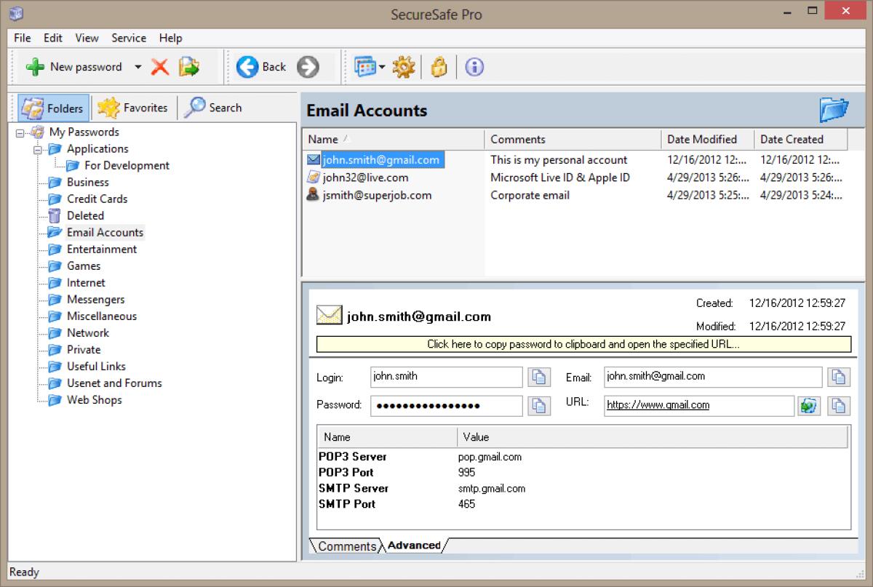The height and width of the screenshot is (587, 873).
Task: Open the Search panel tab
Action: (x=214, y=107)
